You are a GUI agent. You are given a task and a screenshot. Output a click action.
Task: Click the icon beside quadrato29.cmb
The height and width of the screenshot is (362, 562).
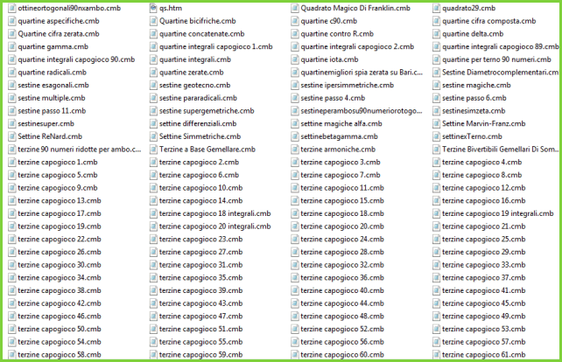435,8
